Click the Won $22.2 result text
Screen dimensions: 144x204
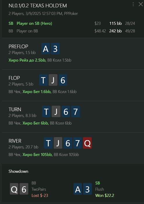[105, 196]
